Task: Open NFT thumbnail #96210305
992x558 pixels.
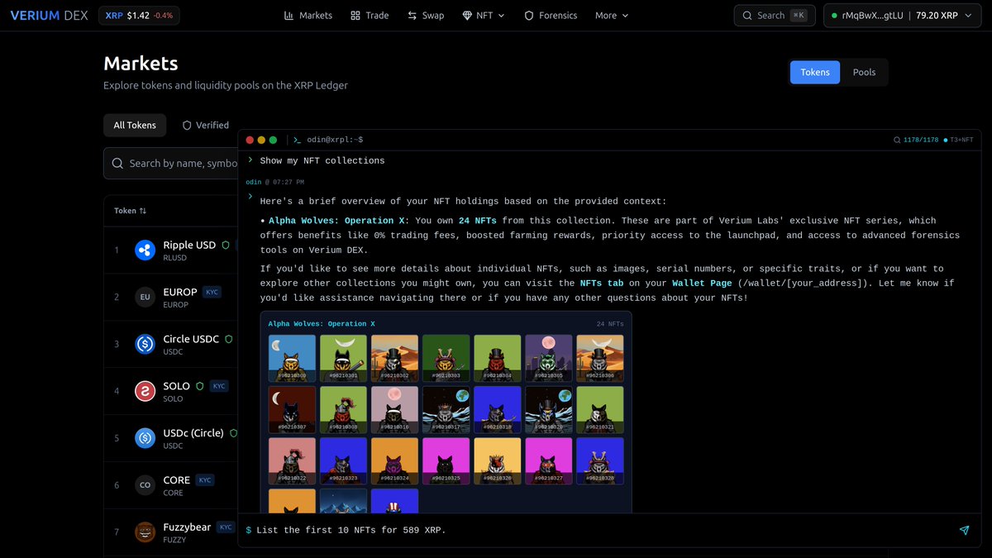Action: 548,358
